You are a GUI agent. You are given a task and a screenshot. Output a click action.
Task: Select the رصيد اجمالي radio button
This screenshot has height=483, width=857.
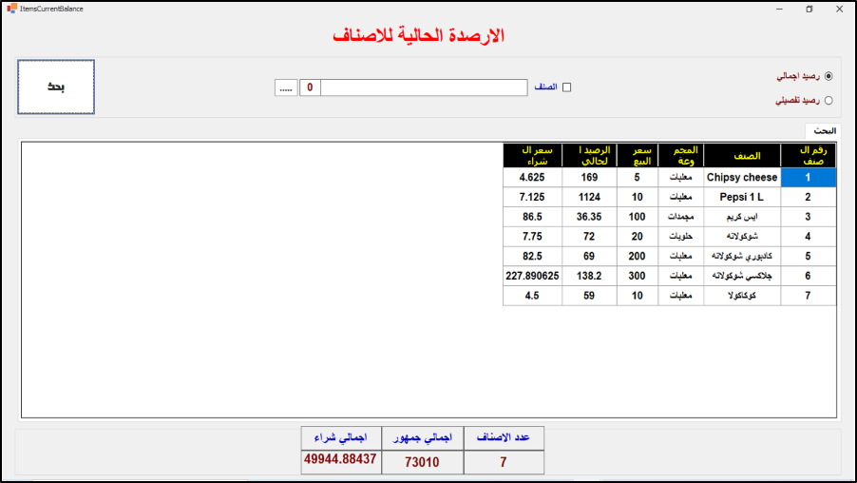pyautogui.click(x=828, y=76)
